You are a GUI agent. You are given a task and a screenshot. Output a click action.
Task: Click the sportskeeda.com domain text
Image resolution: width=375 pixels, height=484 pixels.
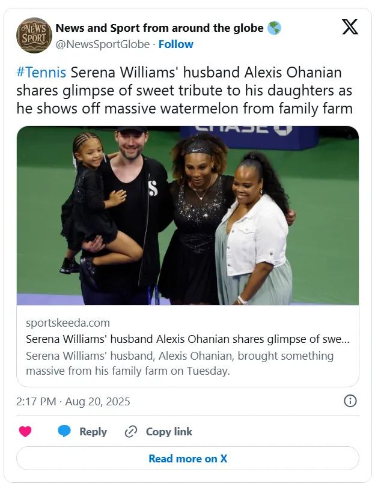point(68,323)
